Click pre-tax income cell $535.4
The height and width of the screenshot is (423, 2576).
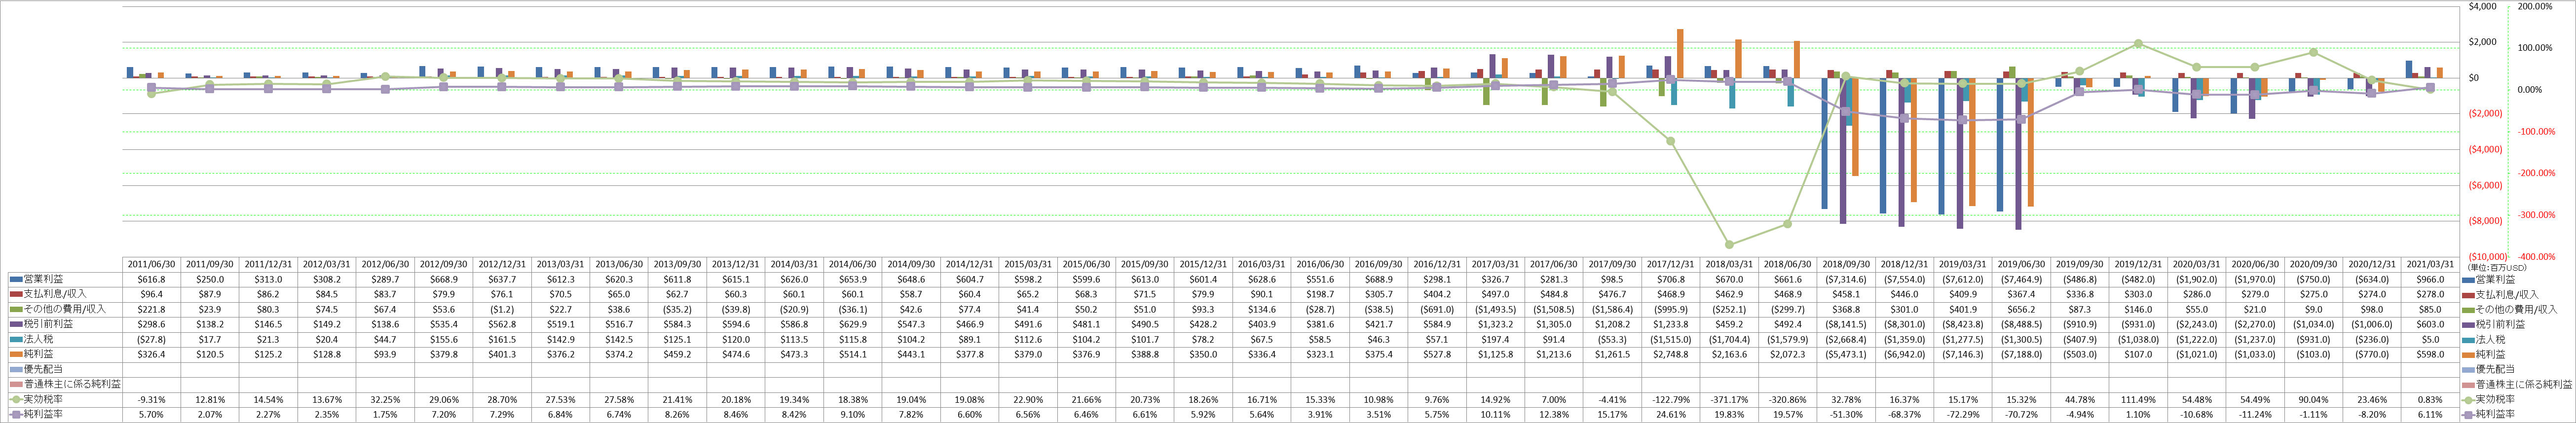pyautogui.click(x=444, y=325)
